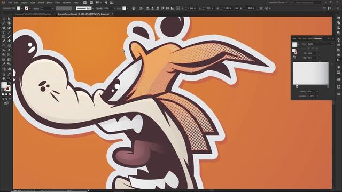Click the horizontal align left icon
This screenshot has width=342, height=192.
pos(148,9)
